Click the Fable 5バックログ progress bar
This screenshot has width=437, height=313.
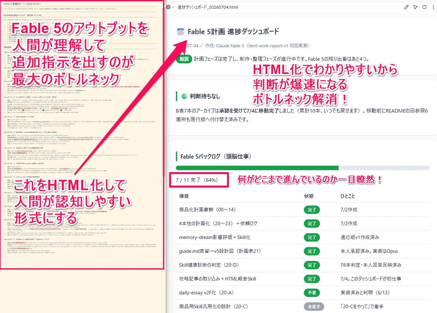click(x=303, y=168)
